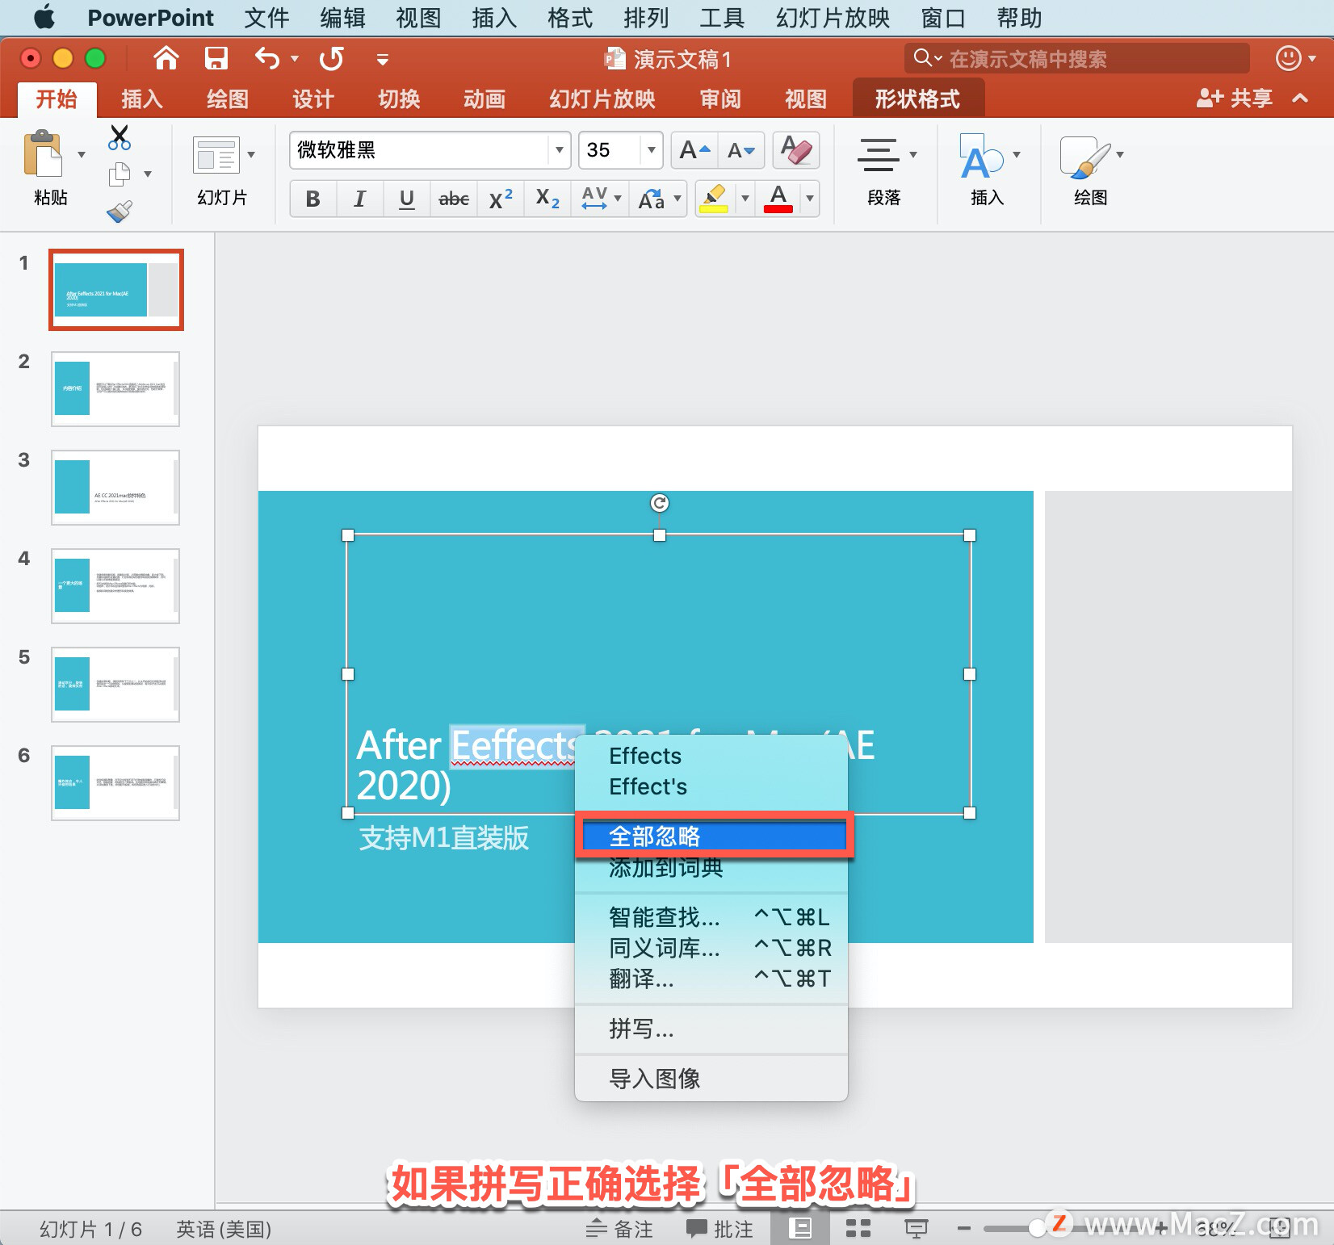Copy selection with the copy icon
Image resolution: width=1334 pixels, height=1245 pixels.
120,174
